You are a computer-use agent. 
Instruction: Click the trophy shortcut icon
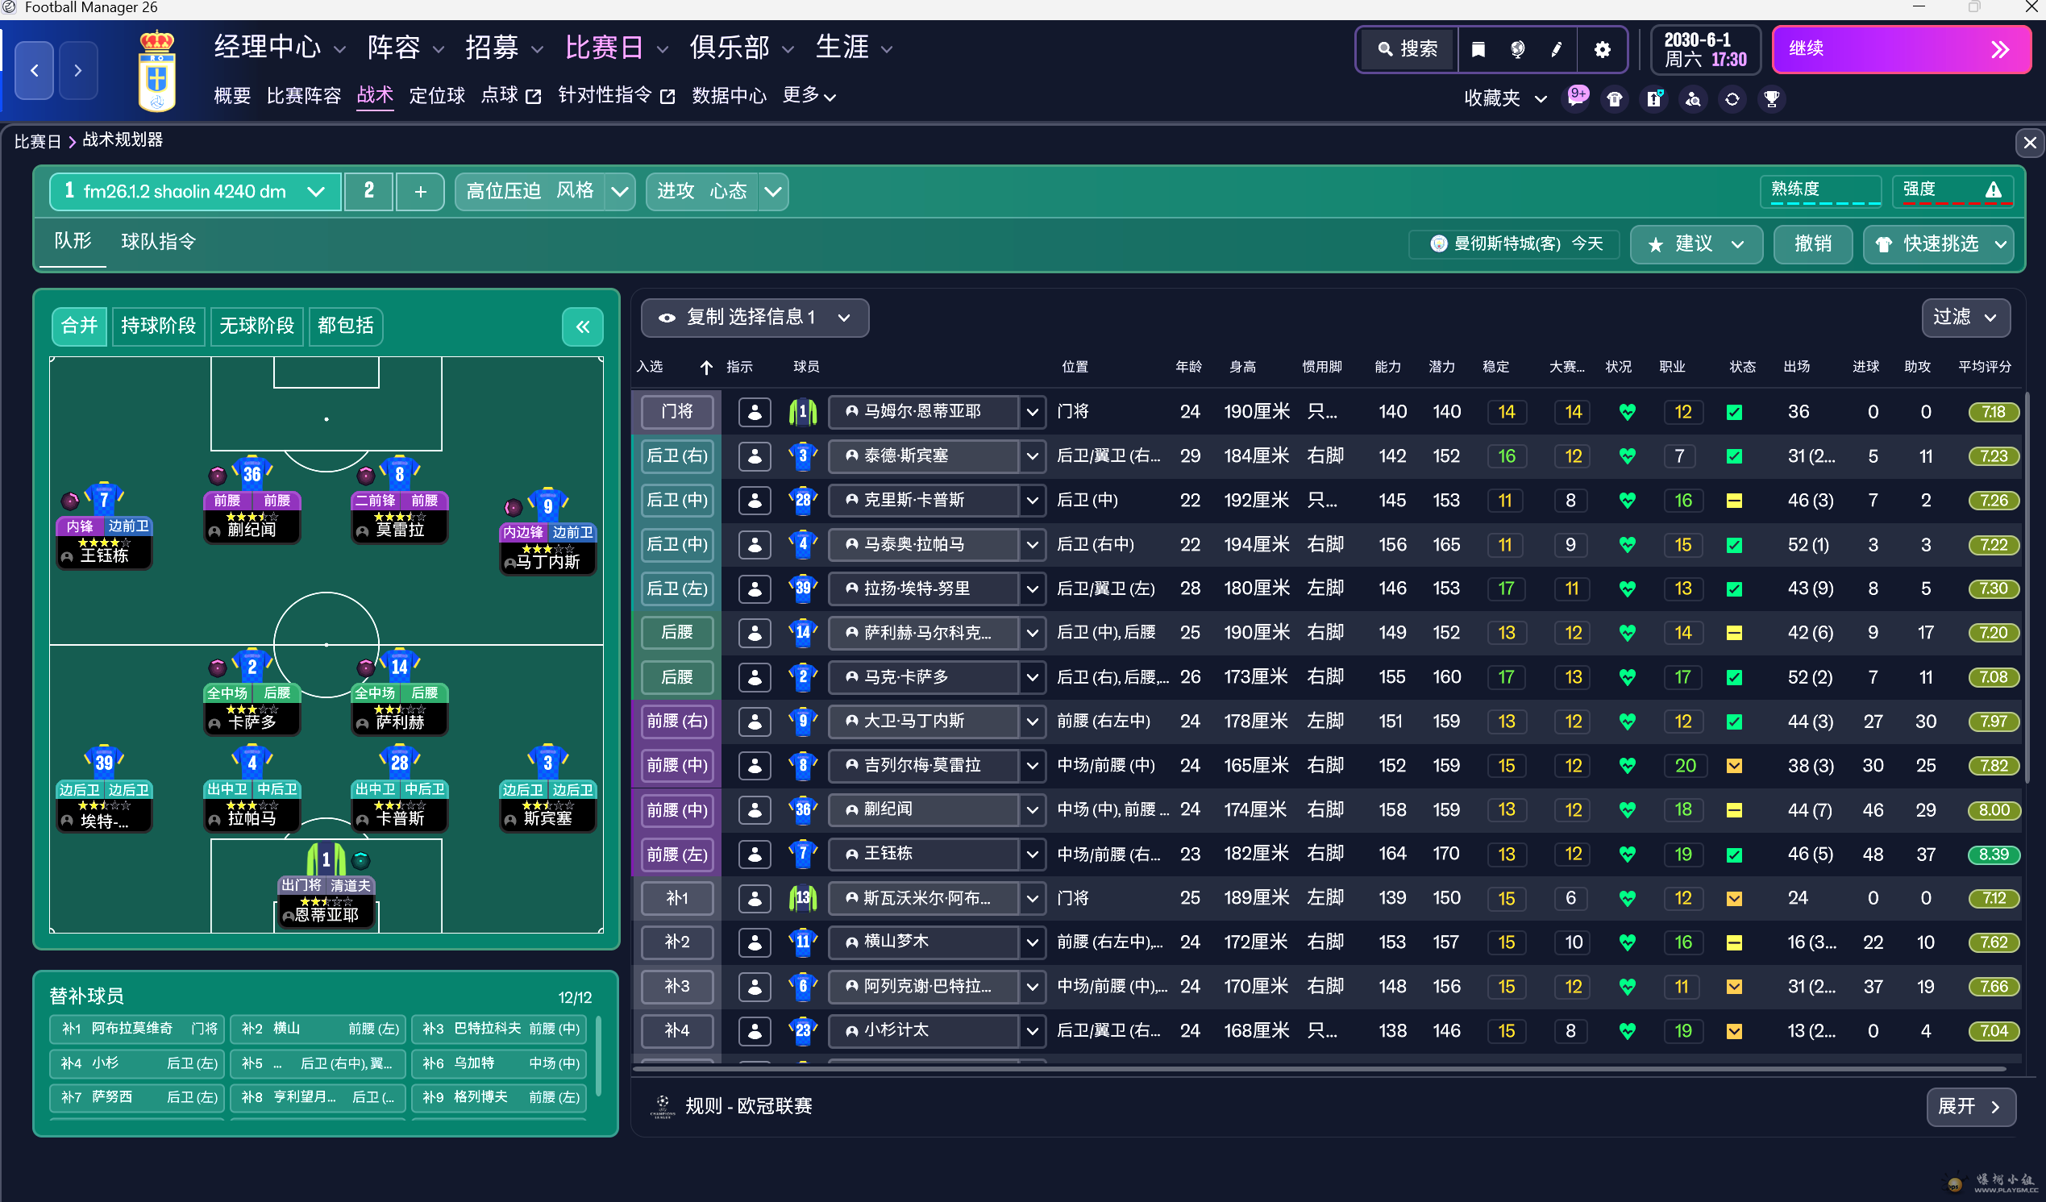(x=1771, y=98)
